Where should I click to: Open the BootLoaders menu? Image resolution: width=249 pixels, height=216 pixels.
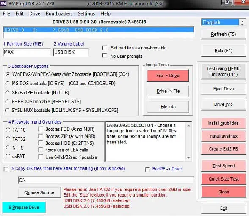pyautogui.click(x=59, y=14)
